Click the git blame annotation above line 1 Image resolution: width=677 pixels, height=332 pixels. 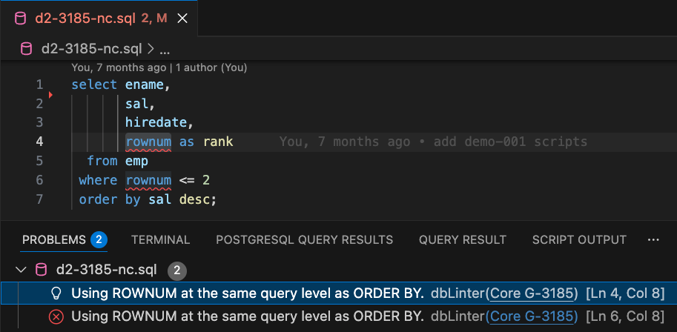point(159,67)
